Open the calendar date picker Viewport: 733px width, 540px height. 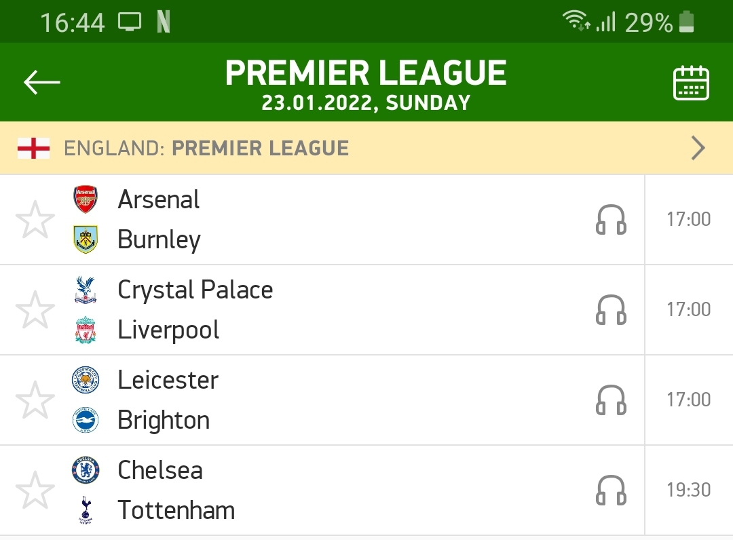[691, 83]
